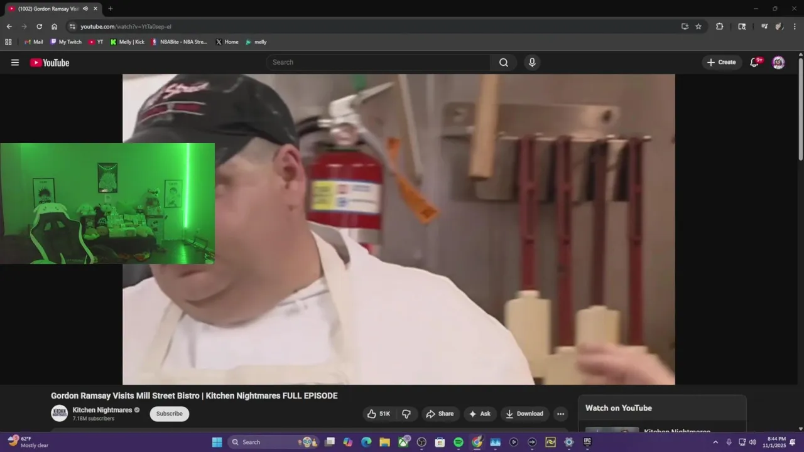Open Kitchen Nightmares channel name link
Image resolution: width=804 pixels, height=452 pixels.
(x=102, y=410)
